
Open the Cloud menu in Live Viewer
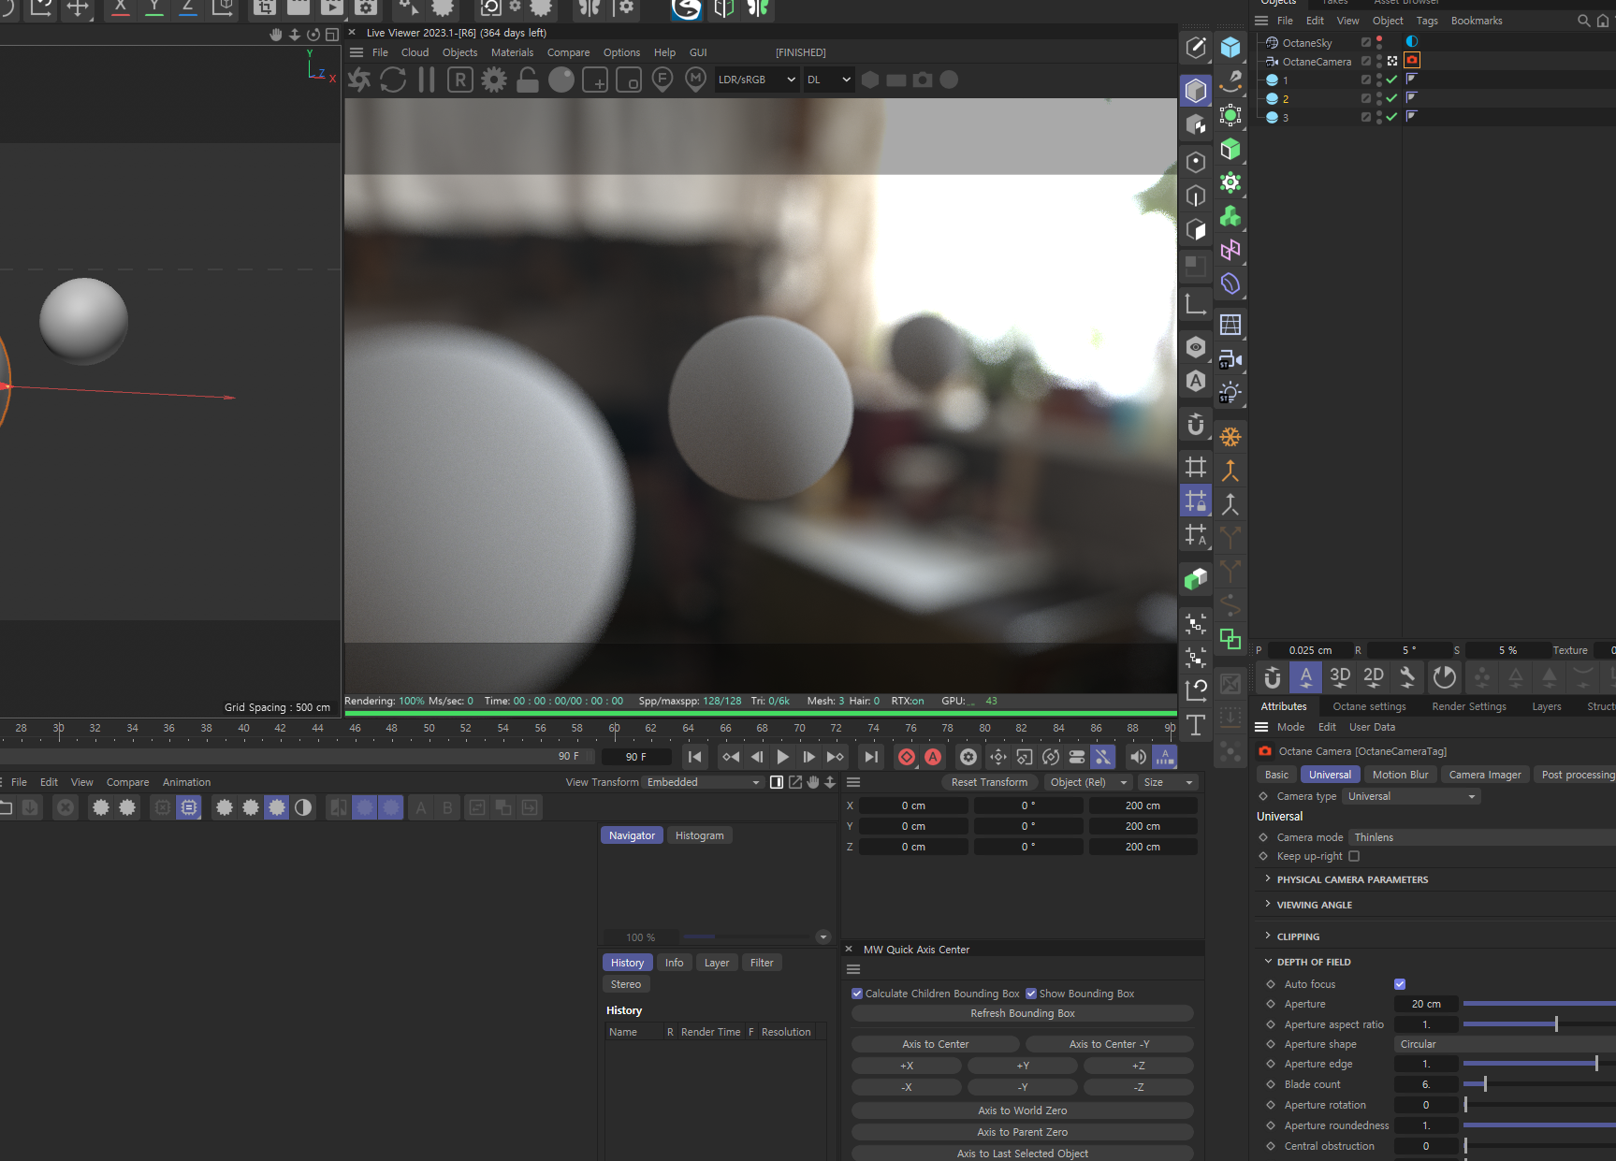pos(415,52)
